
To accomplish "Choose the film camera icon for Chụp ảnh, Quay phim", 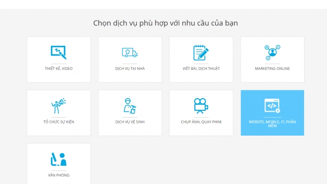I will click(x=201, y=106).
